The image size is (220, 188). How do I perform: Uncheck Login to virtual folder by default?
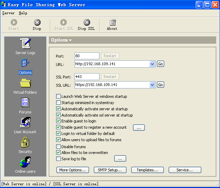pos(58,134)
